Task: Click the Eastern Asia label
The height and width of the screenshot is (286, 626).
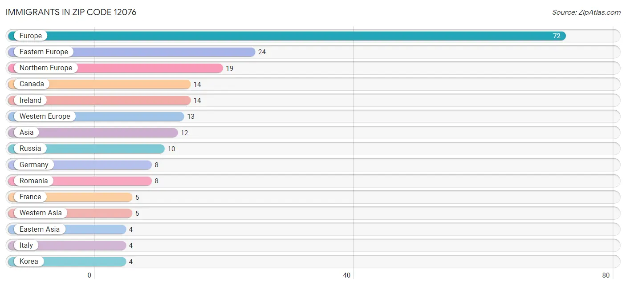Action: coord(40,230)
